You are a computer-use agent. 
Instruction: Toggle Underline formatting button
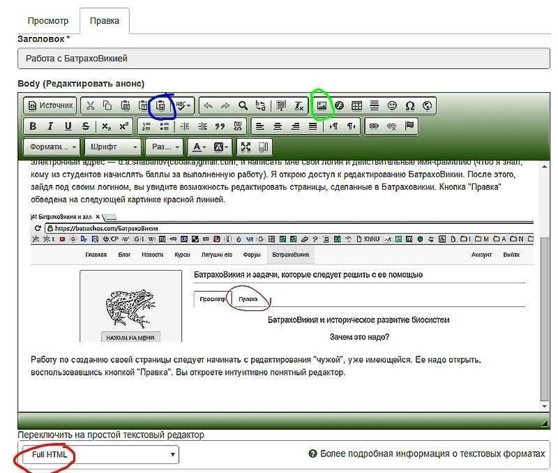[68, 126]
